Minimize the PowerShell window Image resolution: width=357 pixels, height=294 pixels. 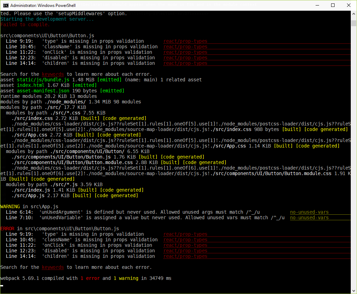coord(317,5)
